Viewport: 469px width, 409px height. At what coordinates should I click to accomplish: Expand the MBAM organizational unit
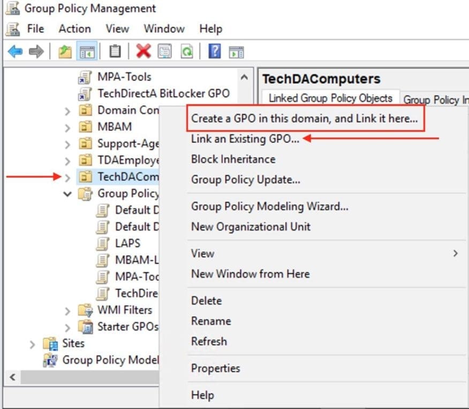[x=67, y=127]
